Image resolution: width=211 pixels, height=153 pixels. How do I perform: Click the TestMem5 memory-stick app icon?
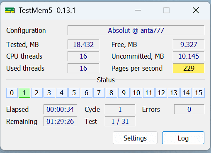[10, 10]
